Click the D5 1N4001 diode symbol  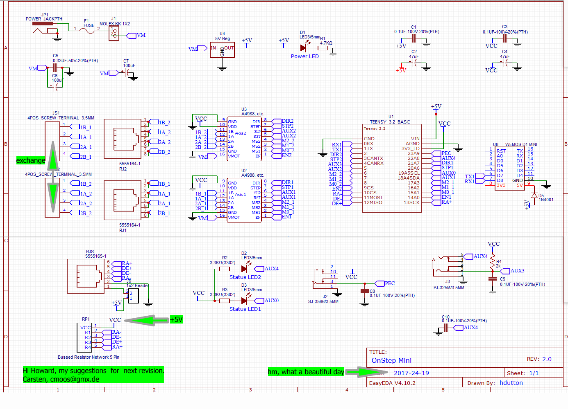pos(534,196)
